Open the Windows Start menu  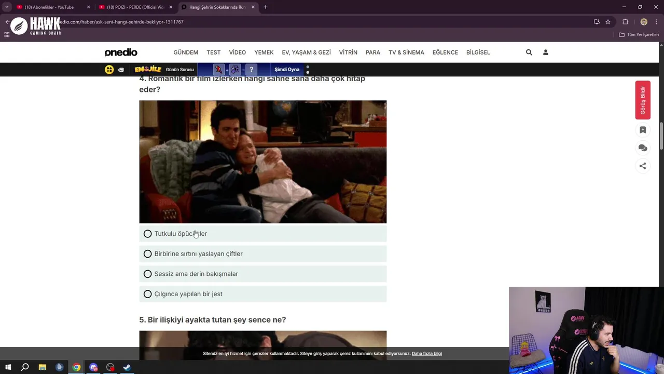[x=8, y=367]
